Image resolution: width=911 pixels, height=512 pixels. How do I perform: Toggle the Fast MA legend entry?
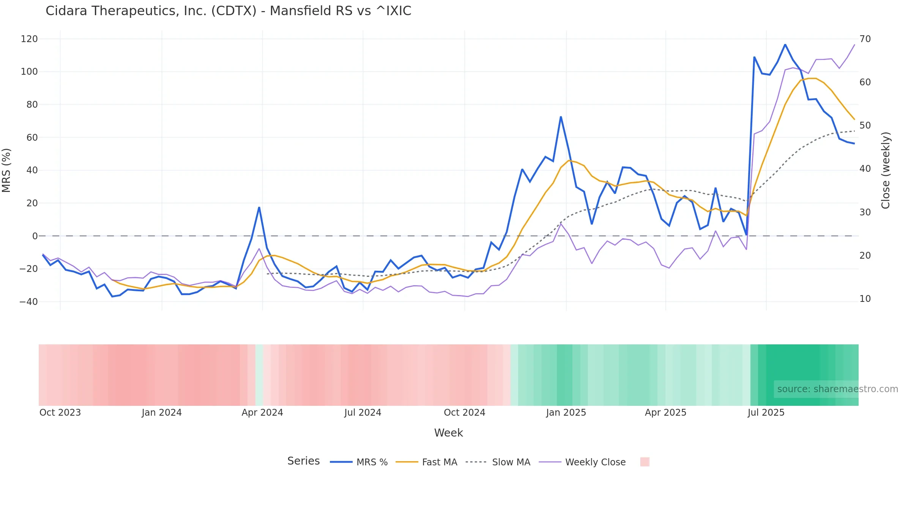point(426,462)
